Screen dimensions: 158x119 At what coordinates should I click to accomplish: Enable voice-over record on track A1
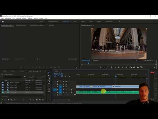coord(72,90)
